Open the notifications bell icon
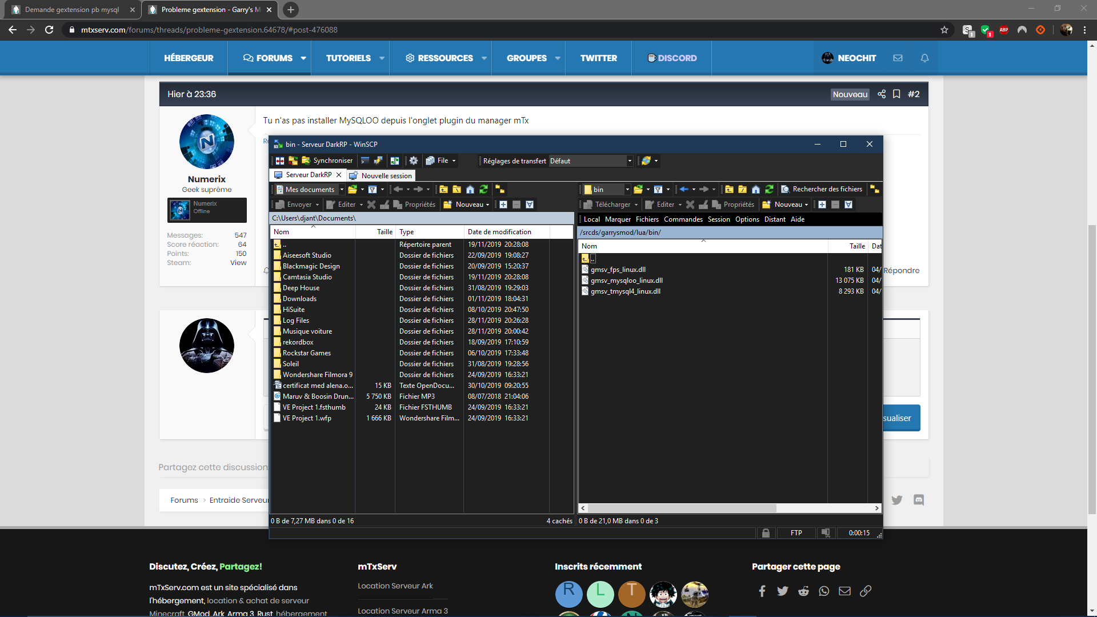Image resolution: width=1097 pixels, height=617 pixels. (924, 58)
